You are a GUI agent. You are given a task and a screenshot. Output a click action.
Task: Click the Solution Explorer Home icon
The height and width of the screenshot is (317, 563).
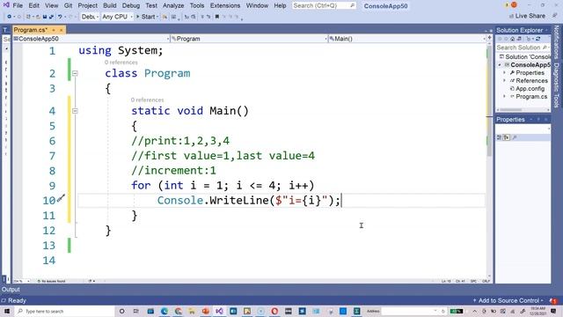pyautogui.click(x=512, y=39)
